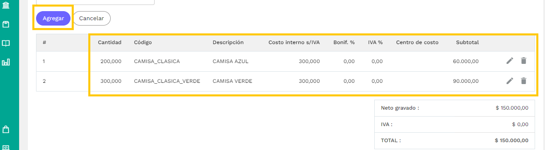Click the Cancelar button
This screenshot has height=150, width=545.
(92, 18)
